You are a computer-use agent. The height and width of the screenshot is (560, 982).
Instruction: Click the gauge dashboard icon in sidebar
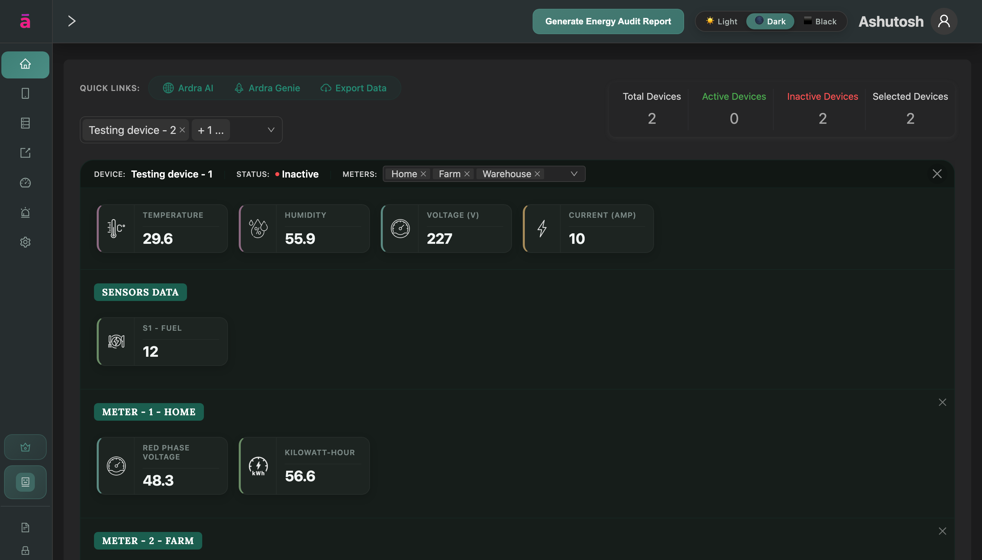25,183
